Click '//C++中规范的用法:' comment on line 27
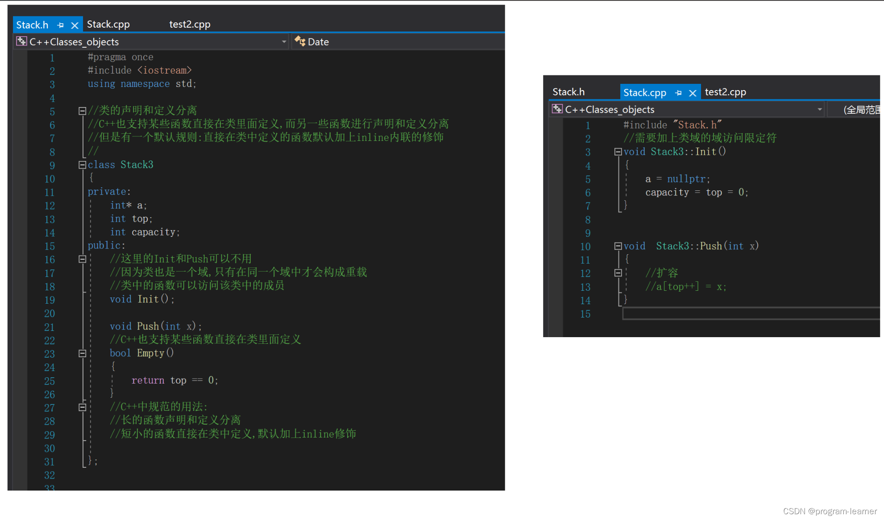Screen dimensions: 884x520 point(158,407)
